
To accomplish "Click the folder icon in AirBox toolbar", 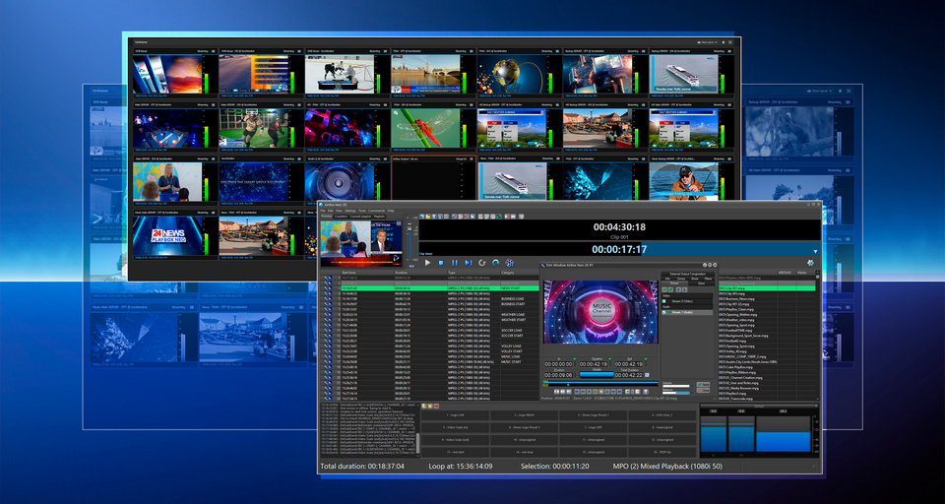I will (428, 217).
